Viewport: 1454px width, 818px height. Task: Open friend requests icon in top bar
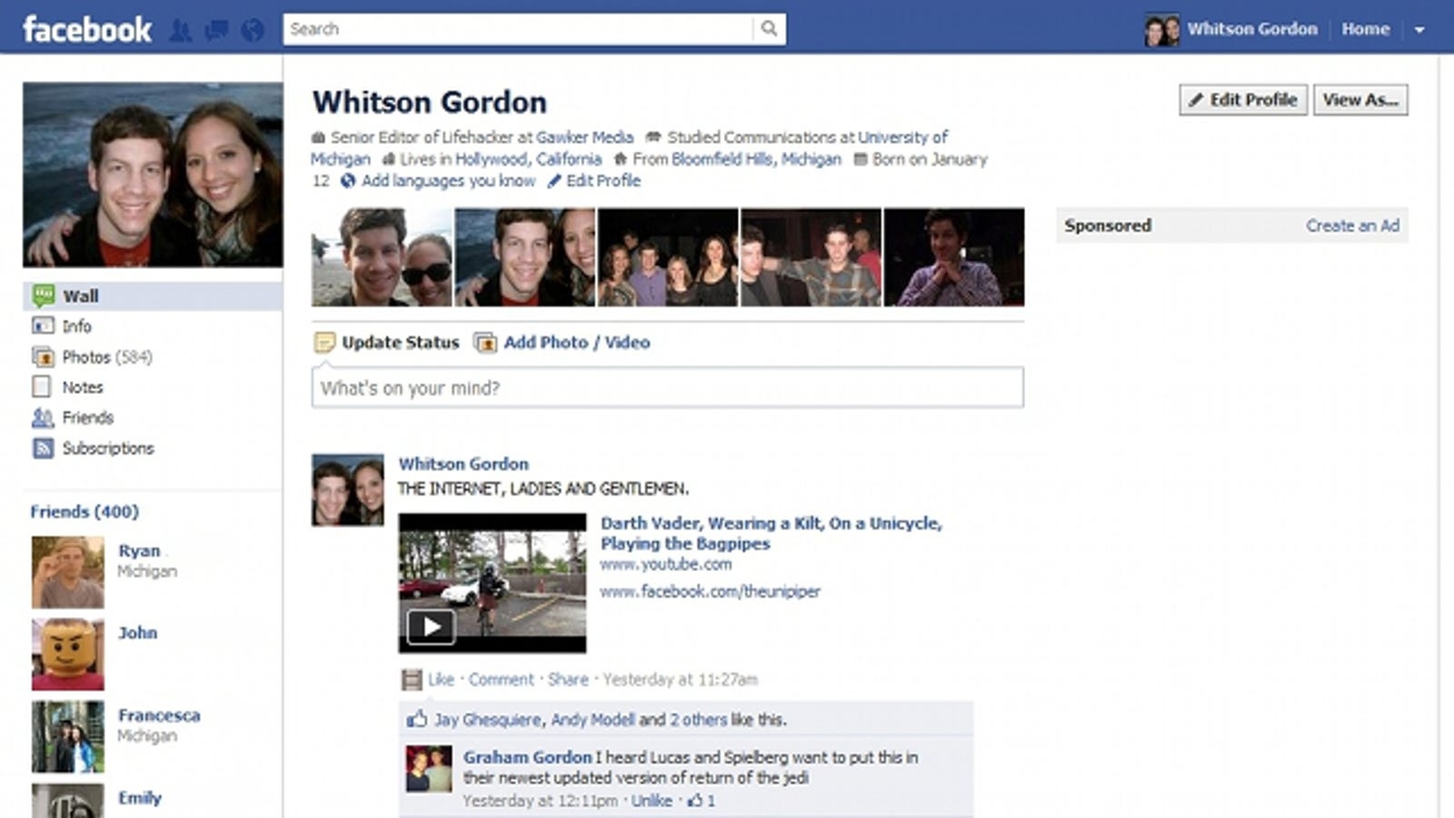(181, 30)
